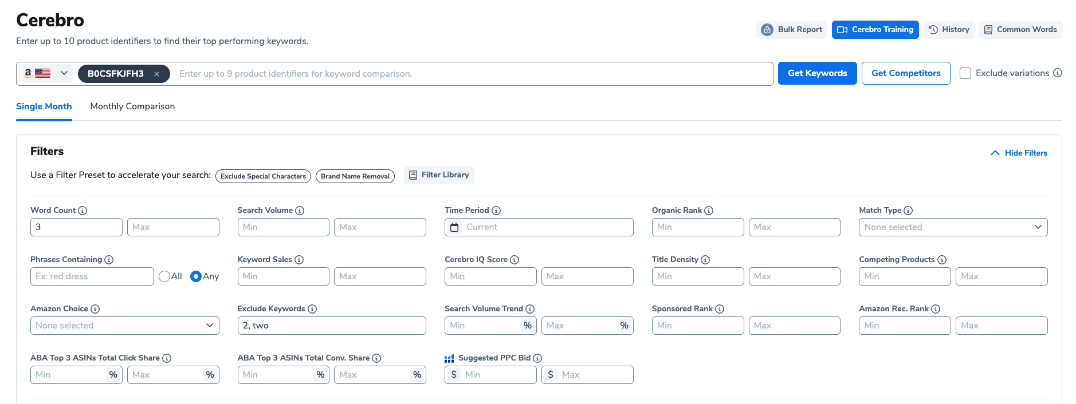Click the Search Volume Min input field
This screenshot has height=404, width=1076.
coord(283,227)
